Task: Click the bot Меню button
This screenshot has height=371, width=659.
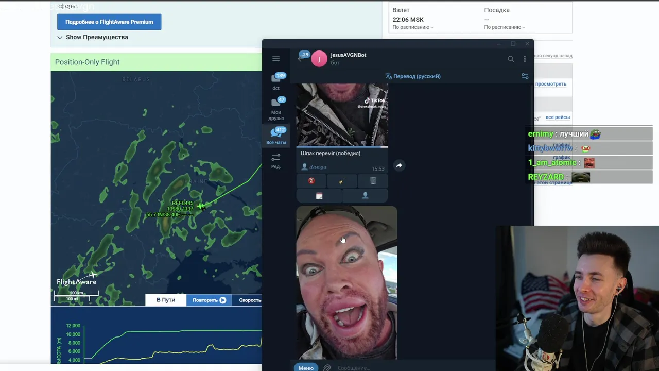Action: (x=306, y=367)
